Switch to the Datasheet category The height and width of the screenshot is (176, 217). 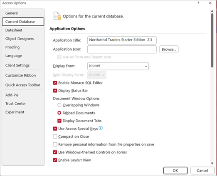[14, 30]
